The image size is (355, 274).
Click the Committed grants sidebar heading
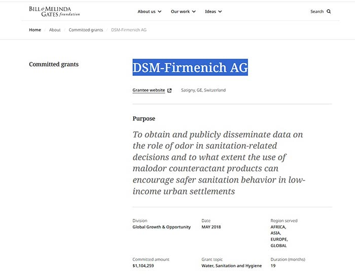coord(54,64)
